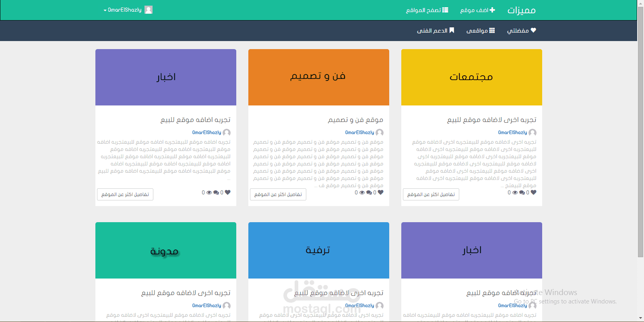Click the comments bubble icon under the اخبار card's counters
644x322 pixels.
tap(216, 193)
